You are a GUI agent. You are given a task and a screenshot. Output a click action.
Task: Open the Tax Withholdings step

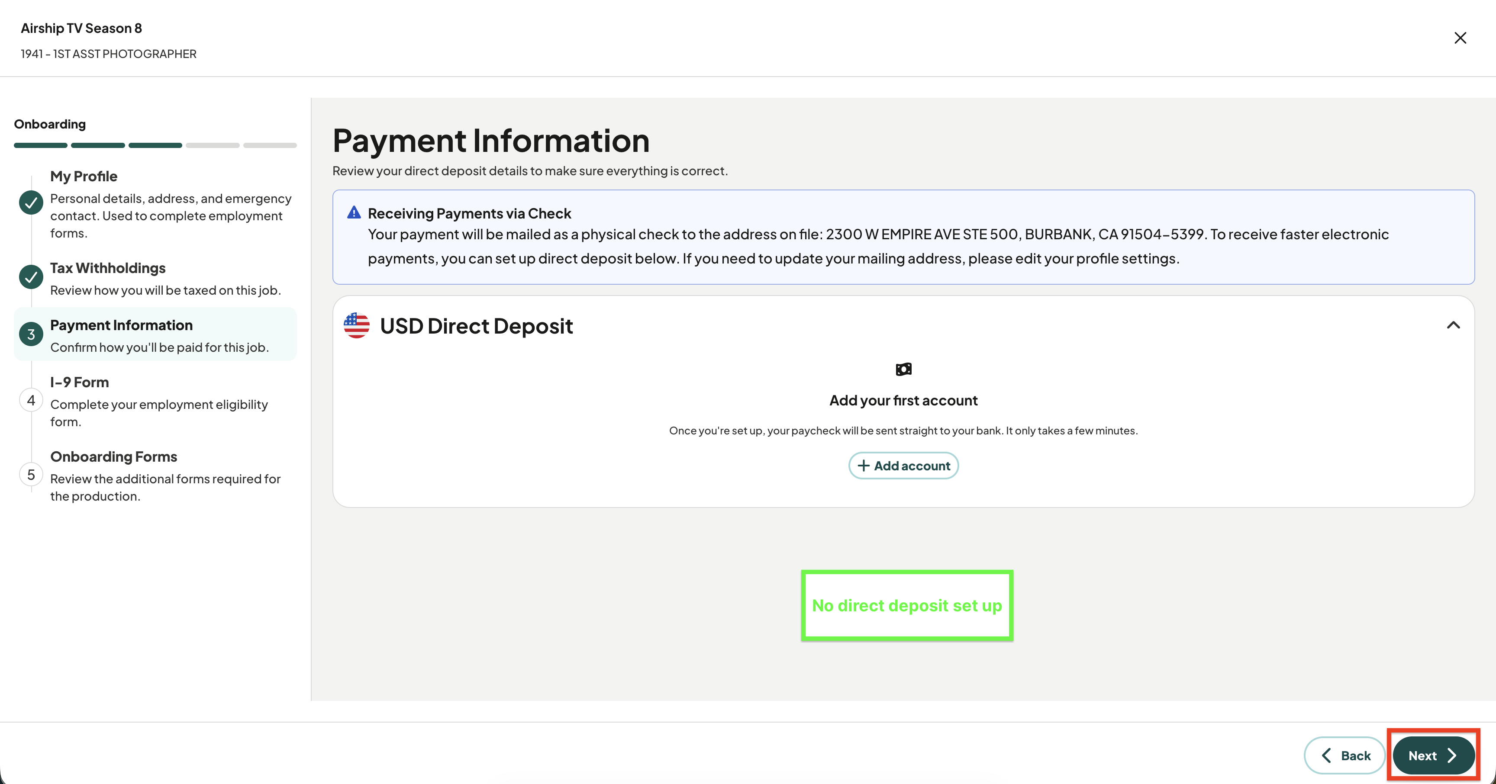155,279
